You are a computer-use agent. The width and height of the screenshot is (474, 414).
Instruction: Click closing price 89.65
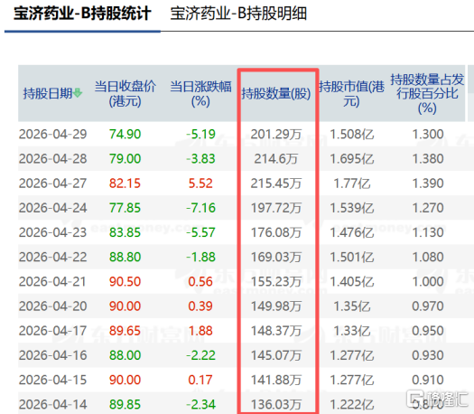[x=125, y=331]
